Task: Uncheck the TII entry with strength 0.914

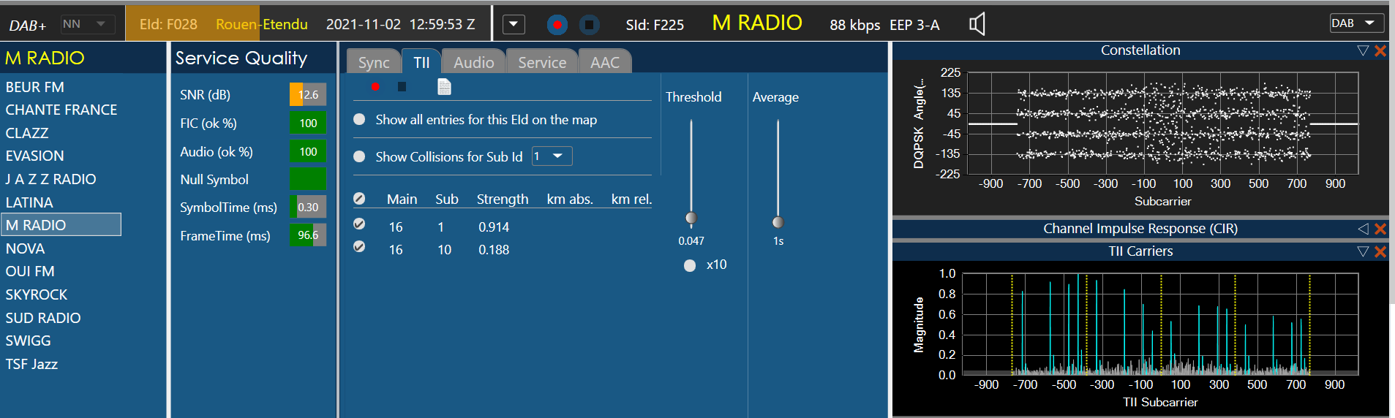Action: pos(359,224)
